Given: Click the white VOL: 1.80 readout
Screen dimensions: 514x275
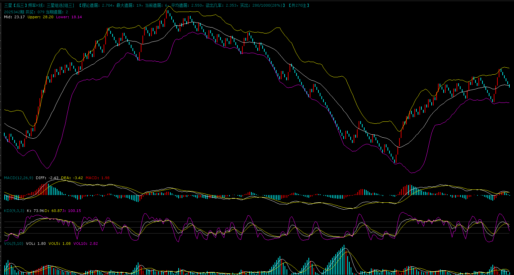Looking at the screenshot, I should pyautogui.click(x=36, y=243).
